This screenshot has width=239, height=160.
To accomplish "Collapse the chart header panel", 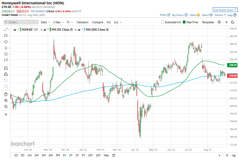I will pos(226,22).
